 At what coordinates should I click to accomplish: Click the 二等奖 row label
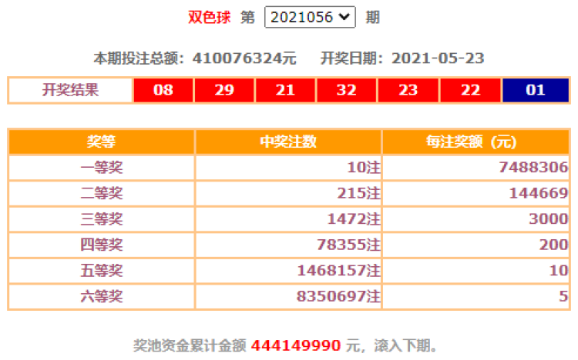pos(101,193)
